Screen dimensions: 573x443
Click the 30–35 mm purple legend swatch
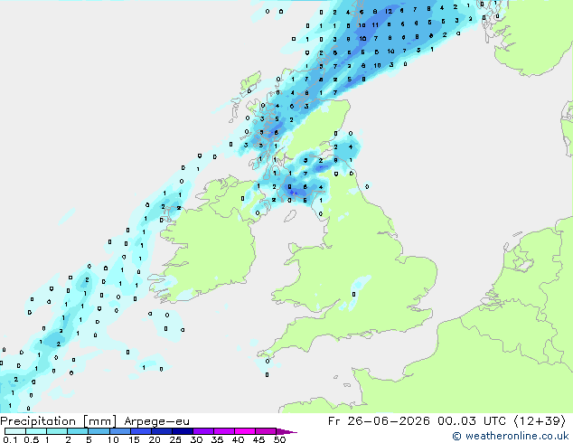click(203, 431)
